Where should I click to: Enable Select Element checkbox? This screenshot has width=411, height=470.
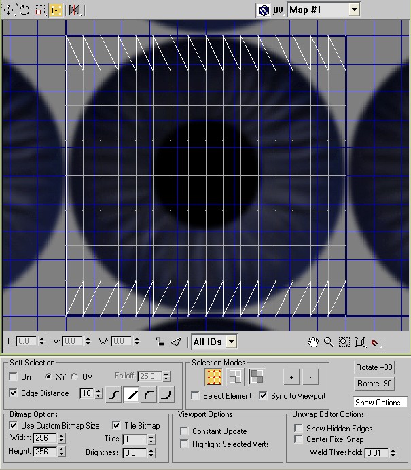pyautogui.click(x=195, y=396)
